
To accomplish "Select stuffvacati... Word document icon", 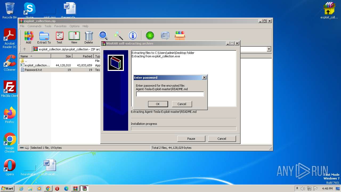I will [x=50, y=167].
